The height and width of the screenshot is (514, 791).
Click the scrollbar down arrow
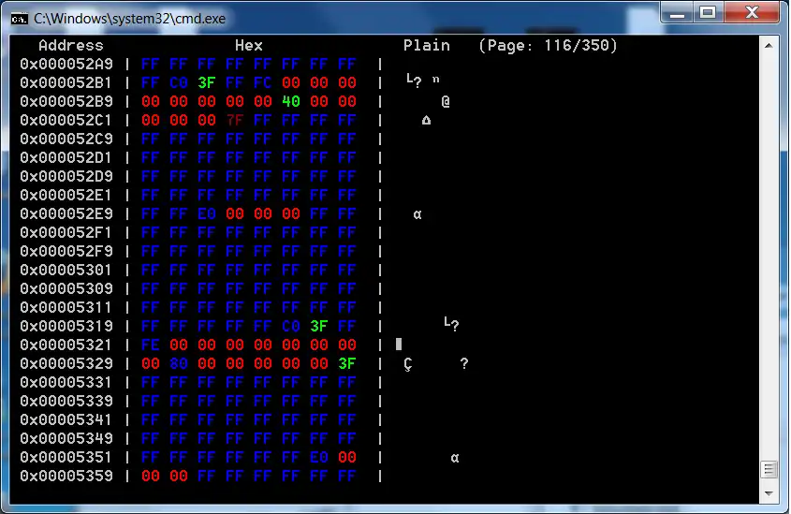tap(769, 493)
